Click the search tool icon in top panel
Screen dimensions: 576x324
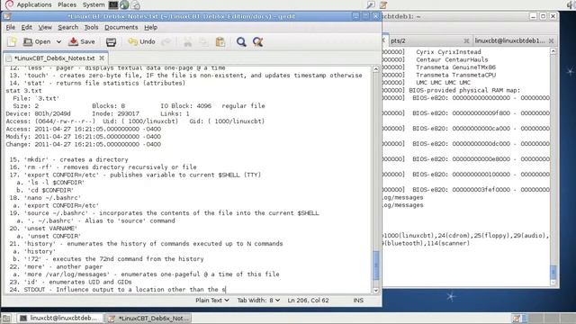click(x=371, y=4)
